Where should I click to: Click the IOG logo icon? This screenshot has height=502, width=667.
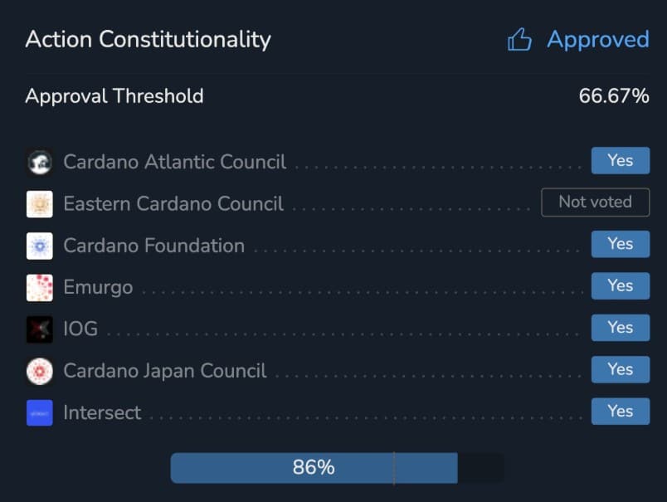click(x=39, y=329)
